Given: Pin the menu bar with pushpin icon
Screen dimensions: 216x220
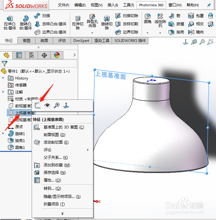Looking at the screenshot, I should (209, 5).
